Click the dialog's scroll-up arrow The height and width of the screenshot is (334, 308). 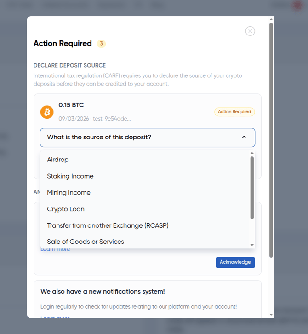coord(271,19)
